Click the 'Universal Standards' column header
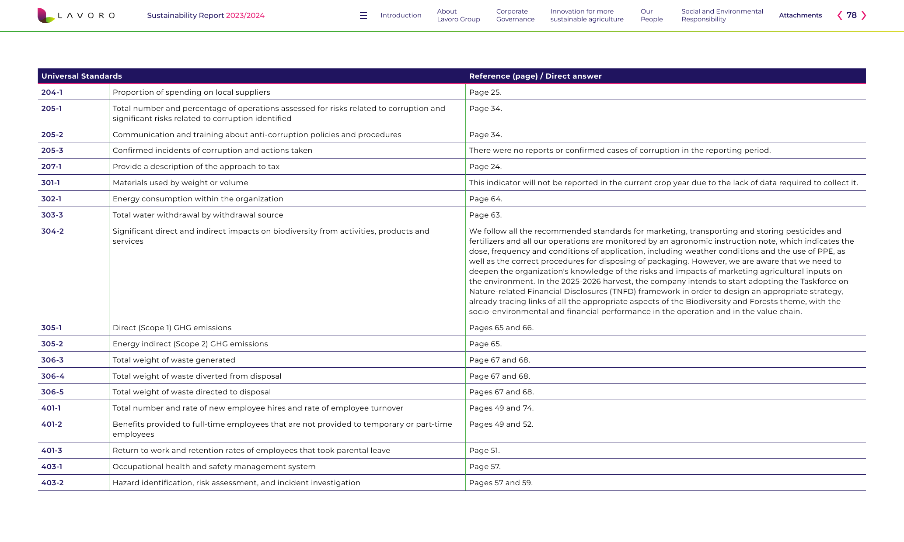Image resolution: width=904 pixels, height=542 pixels. [82, 76]
